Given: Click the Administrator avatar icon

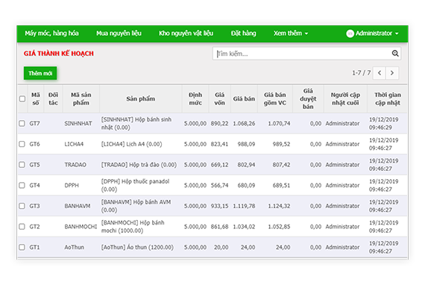Looking at the screenshot, I should pos(350,34).
